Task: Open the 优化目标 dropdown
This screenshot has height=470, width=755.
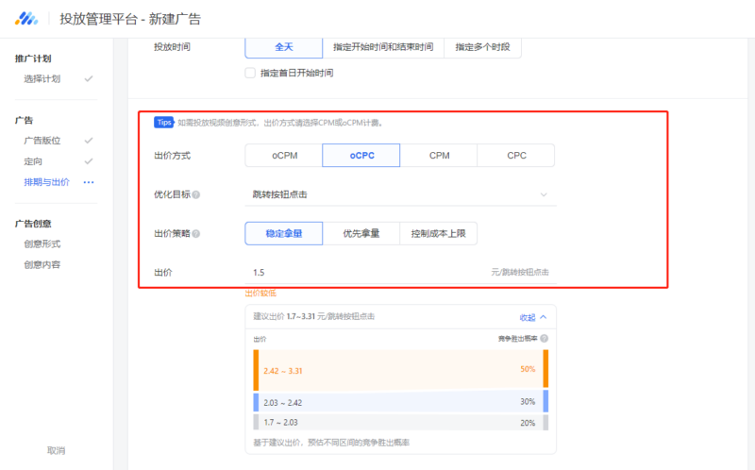Action: 400,194
